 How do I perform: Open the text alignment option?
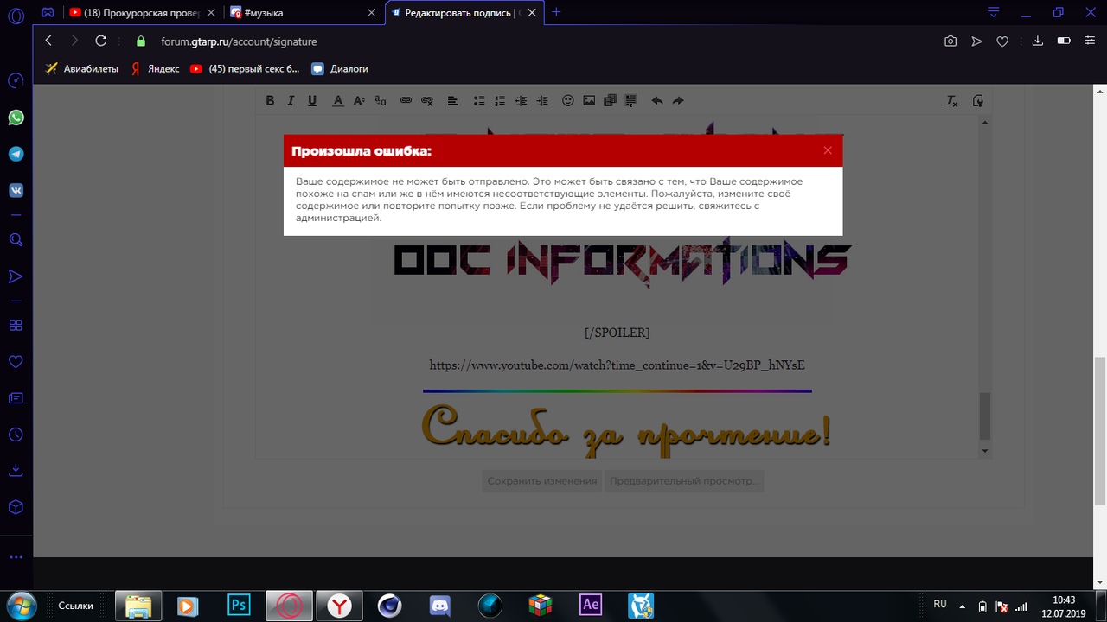tap(452, 101)
